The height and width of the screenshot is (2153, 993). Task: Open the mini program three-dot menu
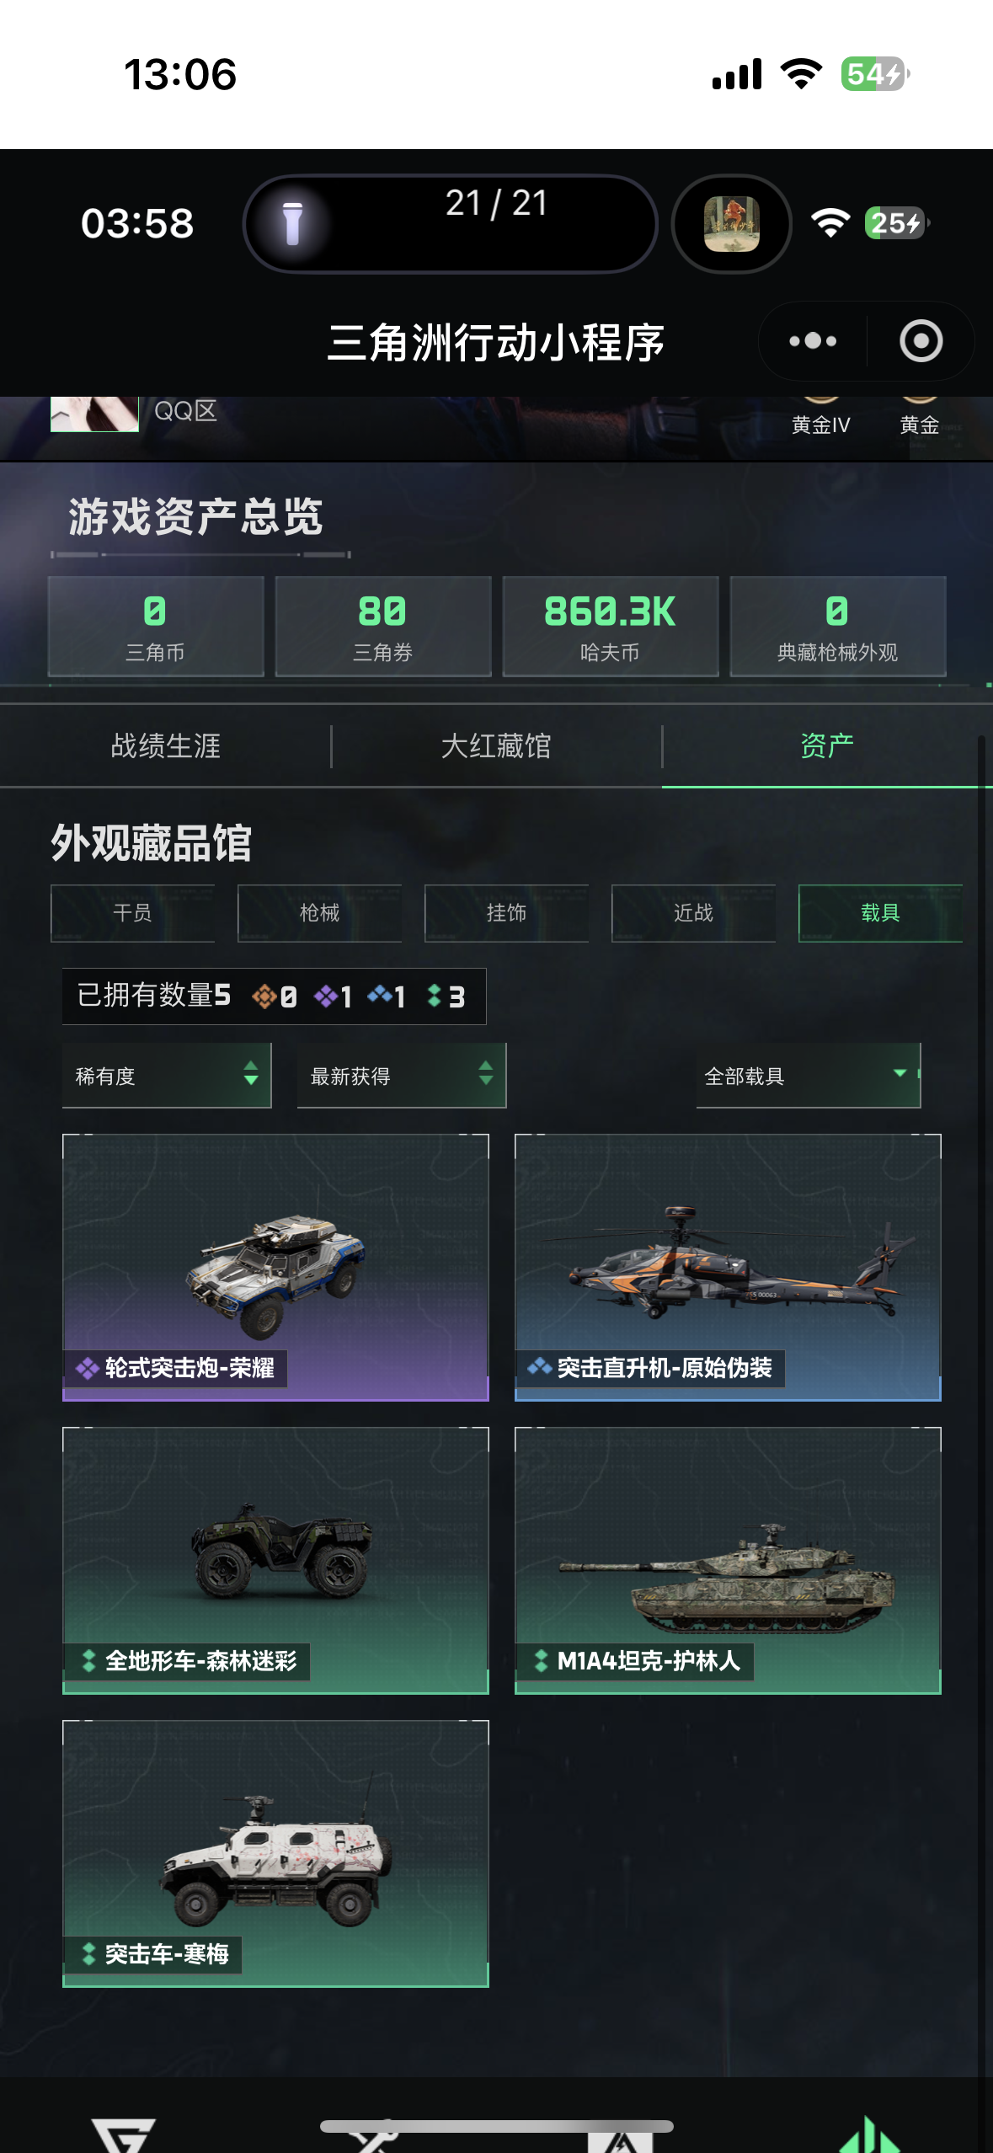pos(813,341)
